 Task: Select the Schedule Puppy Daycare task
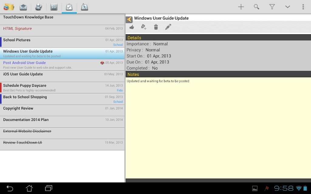point(62,88)
